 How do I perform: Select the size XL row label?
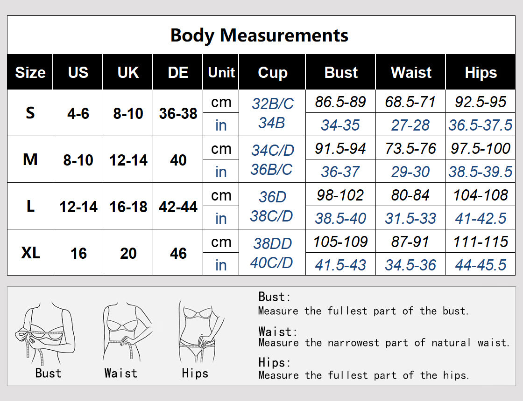pyautogui.click(x=30, y=253)
